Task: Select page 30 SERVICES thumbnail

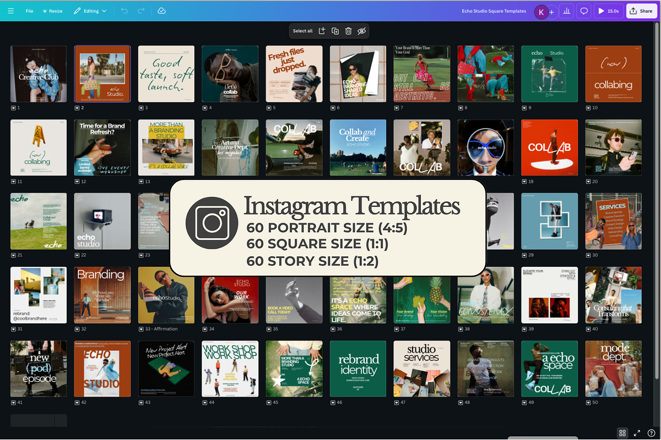Action: point(614,221)
